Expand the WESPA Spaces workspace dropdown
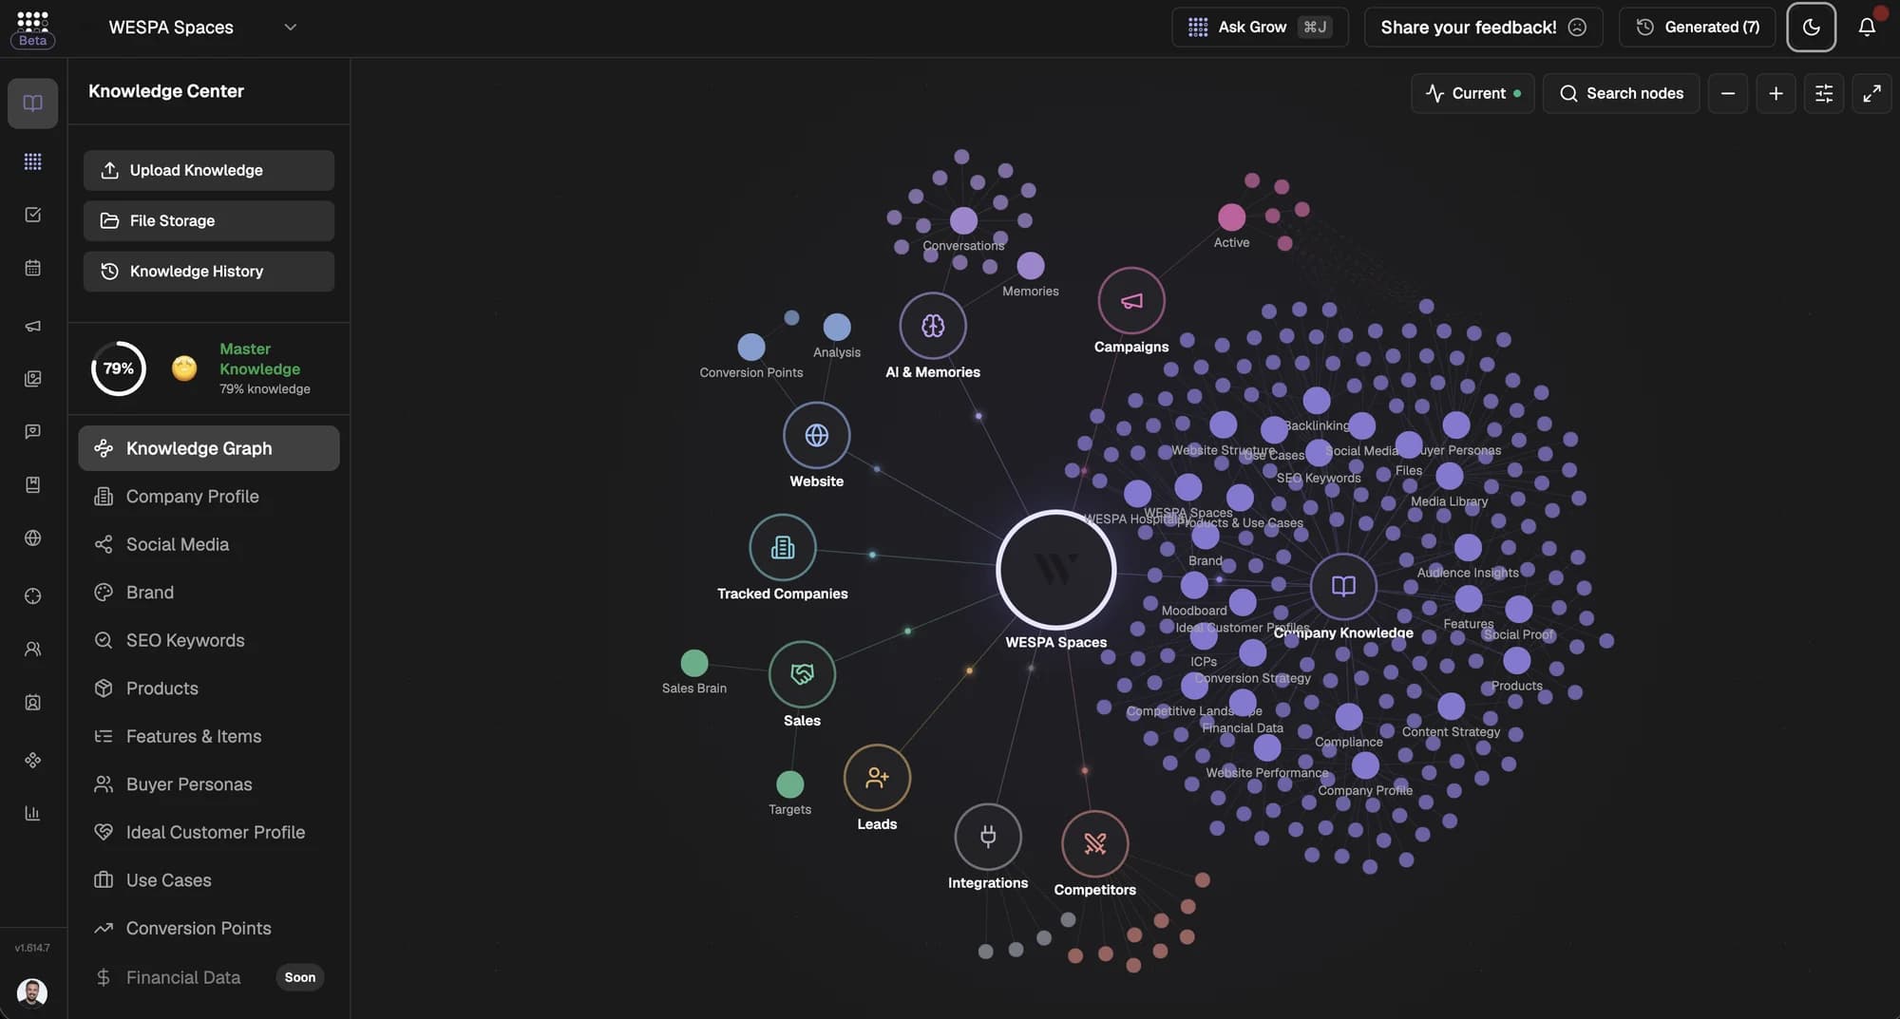 202,27
